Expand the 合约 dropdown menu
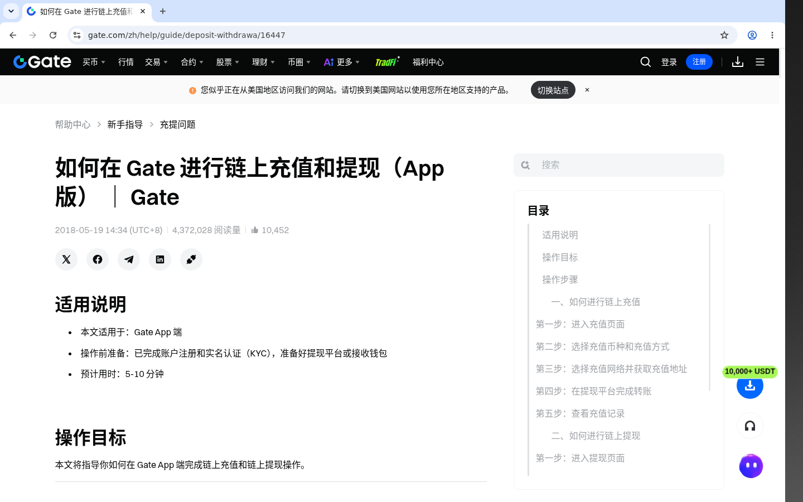This screenshot has height=502, width=803. [x=192, y=62]
